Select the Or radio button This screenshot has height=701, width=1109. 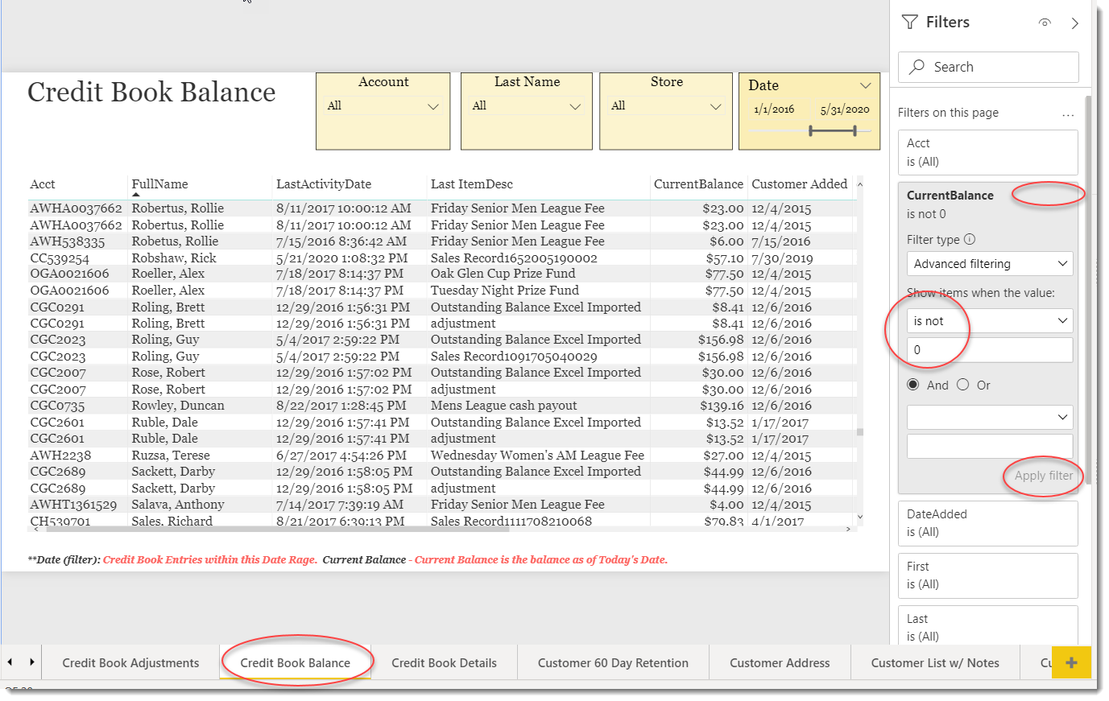click(x=963, y=385)
